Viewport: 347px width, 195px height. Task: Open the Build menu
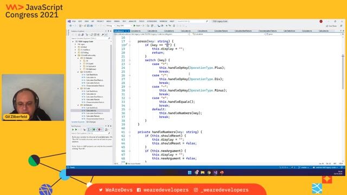(x=109, y=22)
